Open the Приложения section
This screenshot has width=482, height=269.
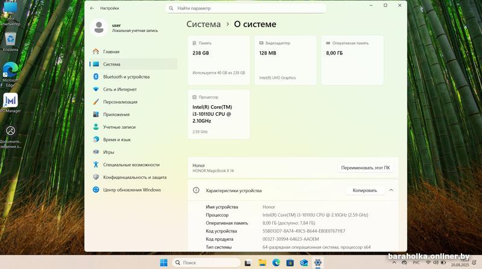tap(133, 114)
